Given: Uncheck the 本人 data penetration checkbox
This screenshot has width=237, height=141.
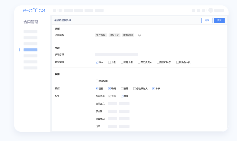Looking at the screenshot, I should [x=97, y=62].
